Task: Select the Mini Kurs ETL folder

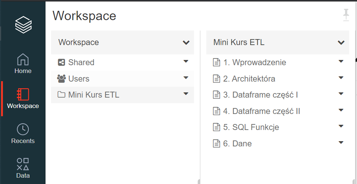Action: 93,95
